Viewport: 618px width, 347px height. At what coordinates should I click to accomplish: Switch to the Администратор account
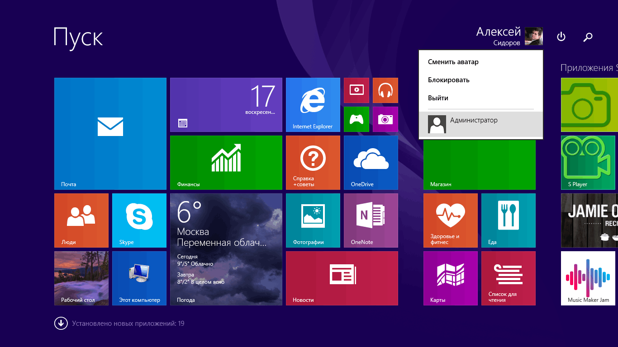[481, 124]
